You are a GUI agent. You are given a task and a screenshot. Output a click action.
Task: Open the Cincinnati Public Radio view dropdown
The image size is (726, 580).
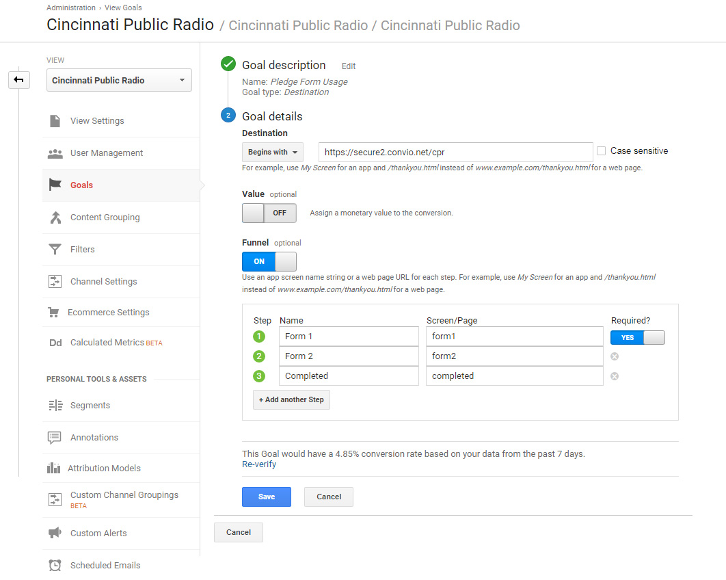[x=119, y=81]
